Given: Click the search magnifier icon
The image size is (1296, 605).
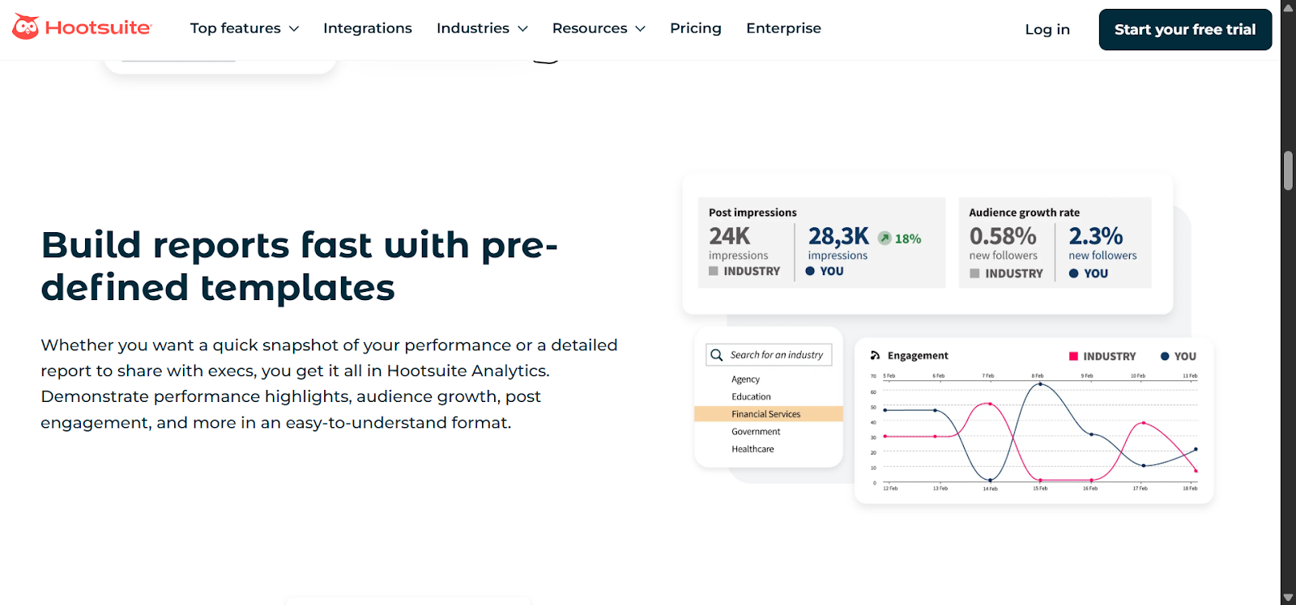Looking at the screenshot, I should coord(717,355).
